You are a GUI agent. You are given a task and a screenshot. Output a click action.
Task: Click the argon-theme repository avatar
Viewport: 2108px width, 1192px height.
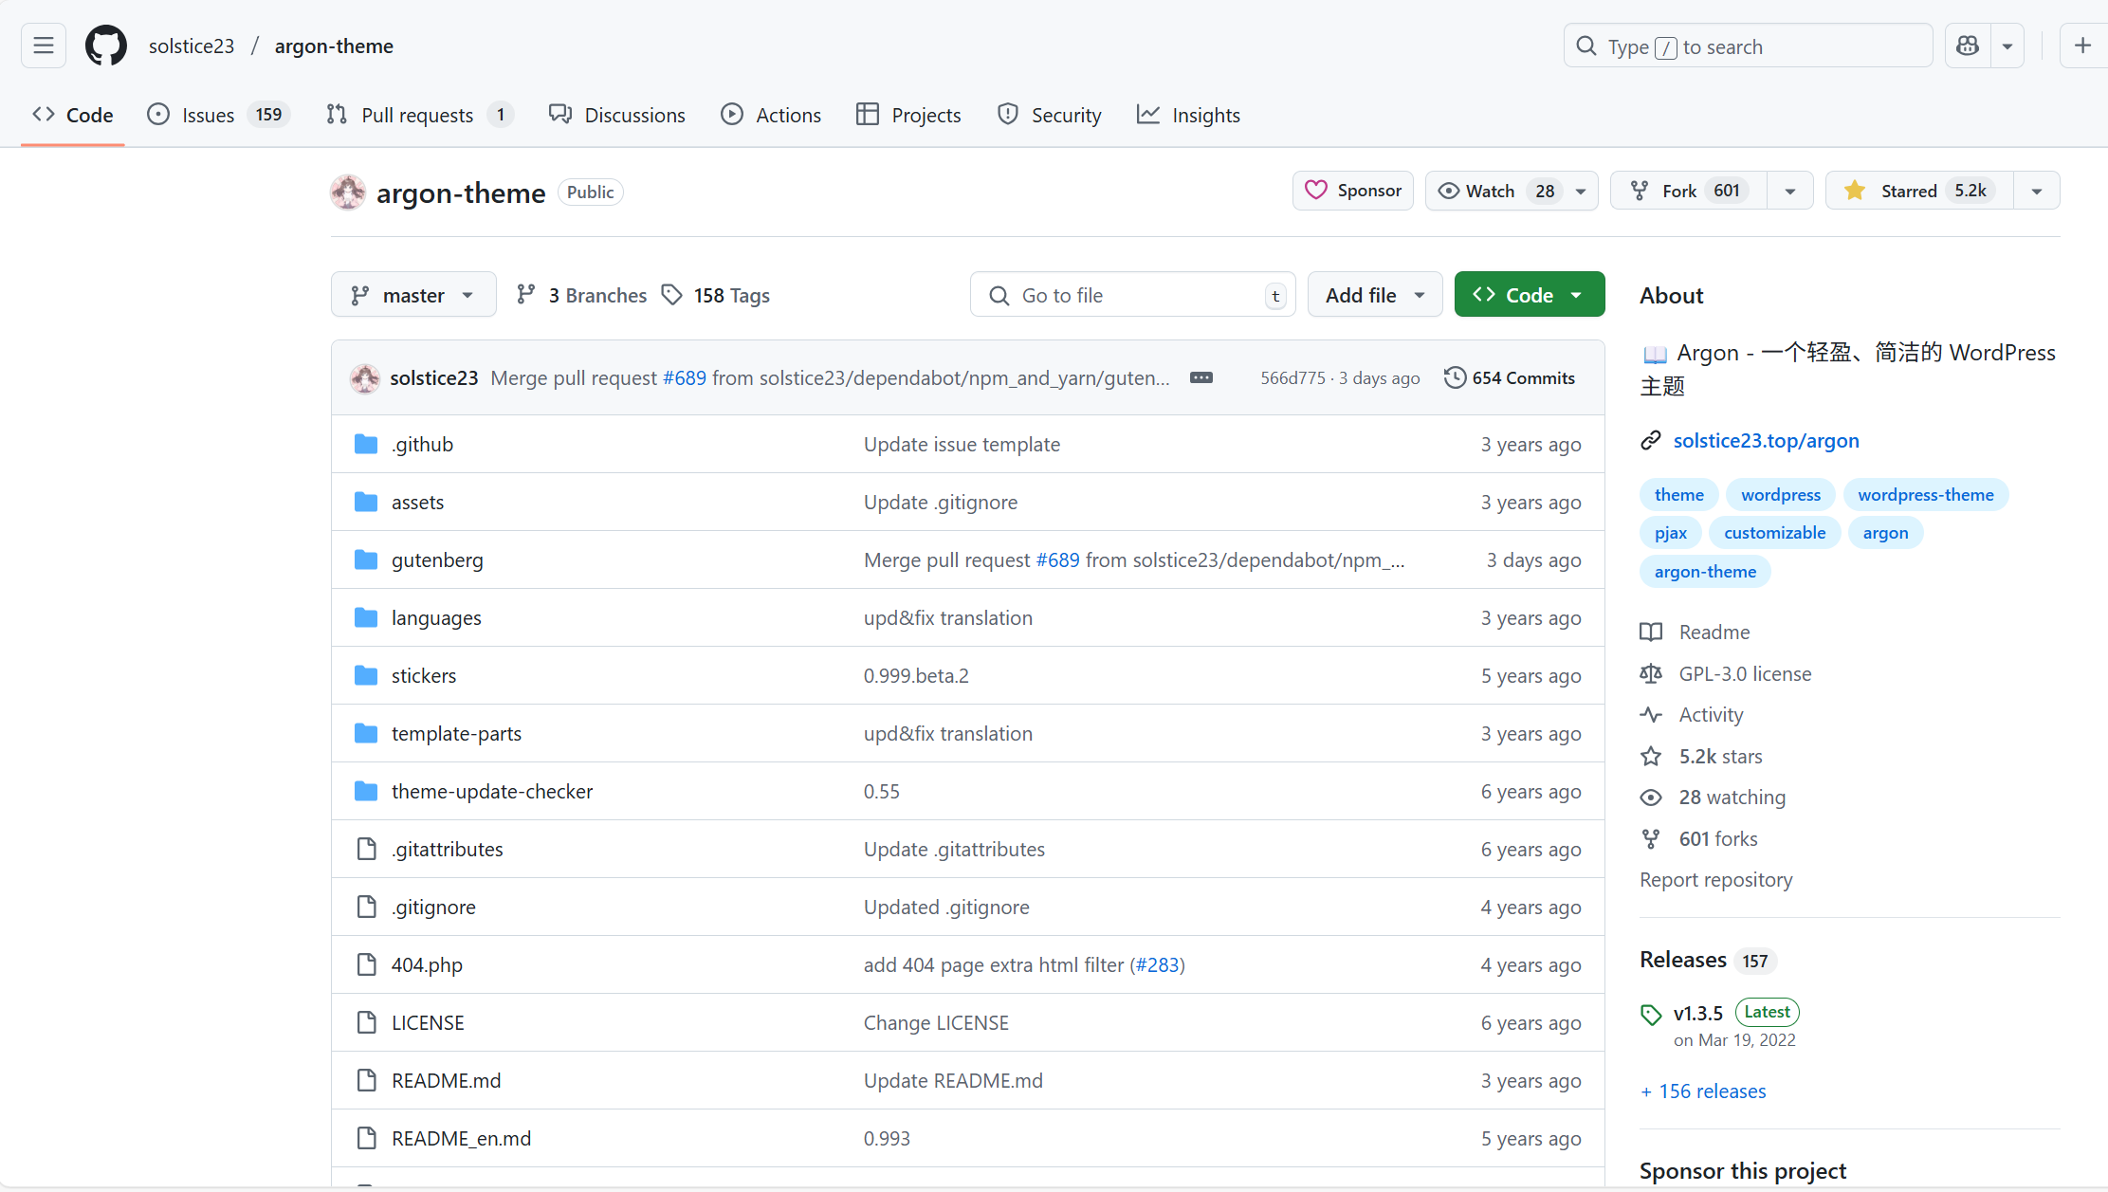(x=348, y=193)
